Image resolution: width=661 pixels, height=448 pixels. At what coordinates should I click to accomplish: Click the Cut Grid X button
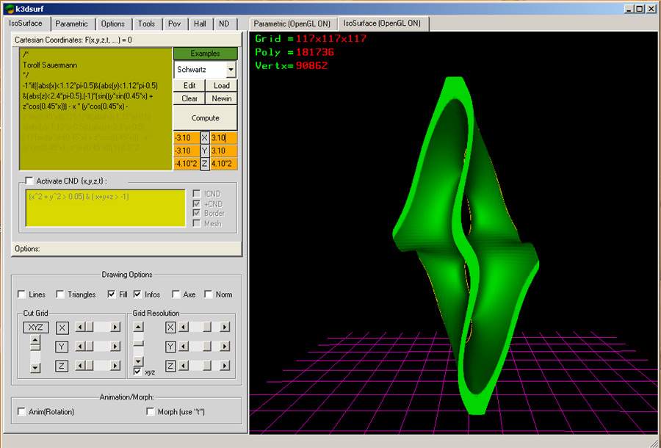pyautogui.click(x=62, y=328)
